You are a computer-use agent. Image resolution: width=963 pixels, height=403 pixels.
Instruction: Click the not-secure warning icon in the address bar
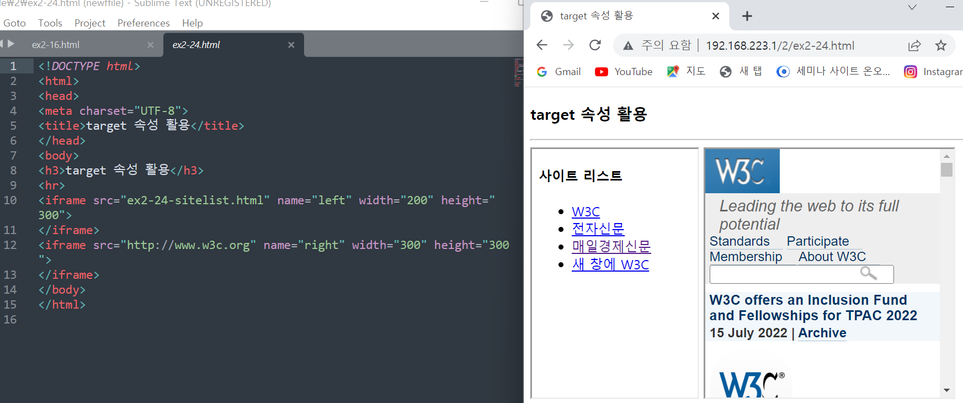[628, 46]
